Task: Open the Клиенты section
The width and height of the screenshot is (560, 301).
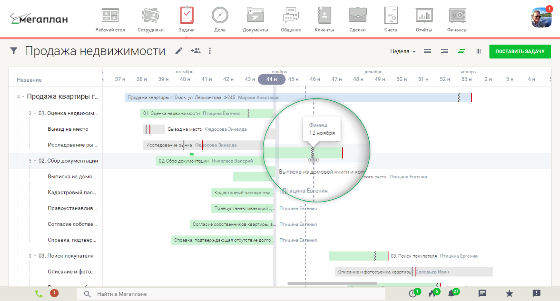Action: click(324, 20)
